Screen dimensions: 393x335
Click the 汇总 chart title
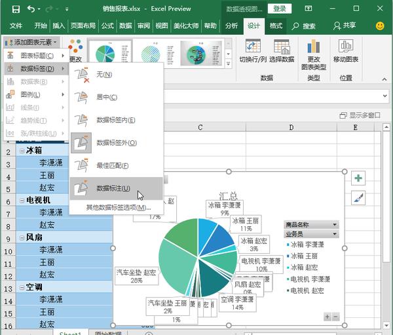[x=229, y=196]
